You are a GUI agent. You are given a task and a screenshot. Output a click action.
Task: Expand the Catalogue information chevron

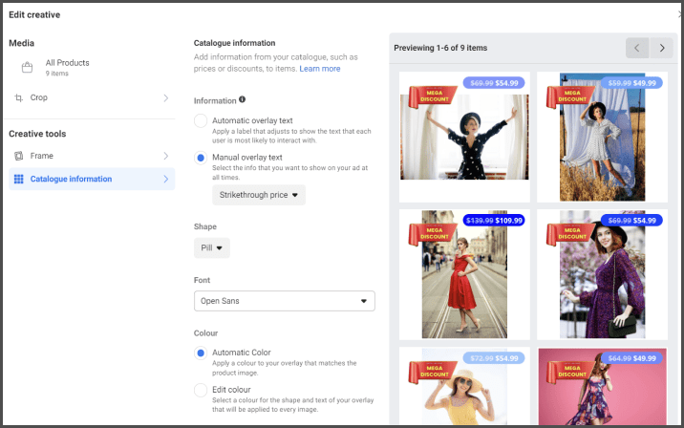point(166,179)
